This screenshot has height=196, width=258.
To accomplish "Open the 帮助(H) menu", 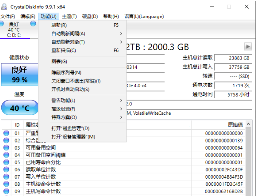I will click(x=111, y=17).
